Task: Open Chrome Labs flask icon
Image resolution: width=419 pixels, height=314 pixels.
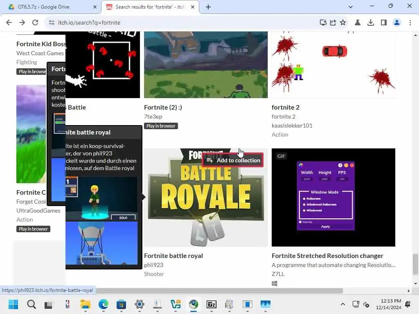Action: [358, 23]
